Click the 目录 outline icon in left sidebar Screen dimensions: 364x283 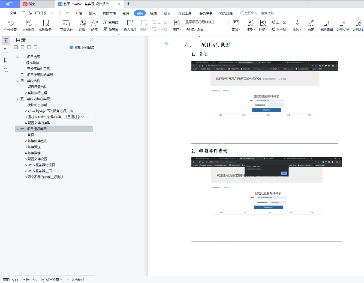[6, 41]
